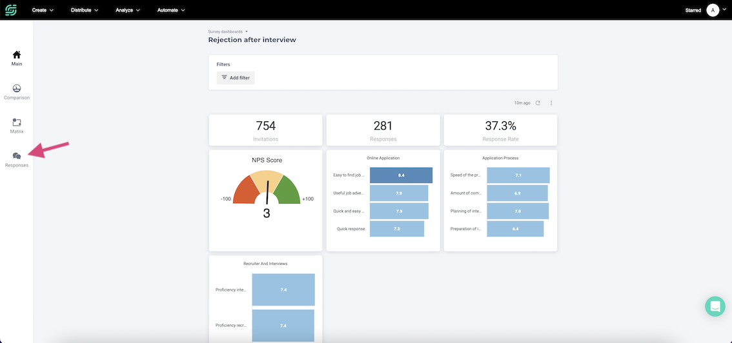Open the three-dot more options menu
This screenshot has width=732, height=343.
pyautogui.click(x=551, y=103)
